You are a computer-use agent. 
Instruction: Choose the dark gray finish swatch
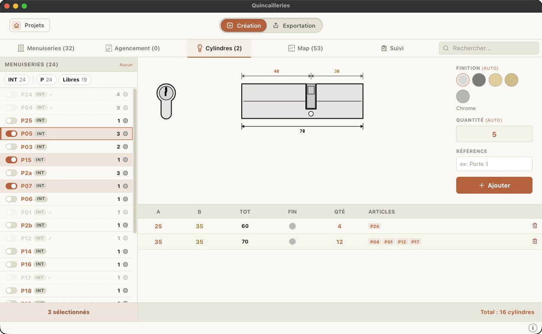[479, 80]
